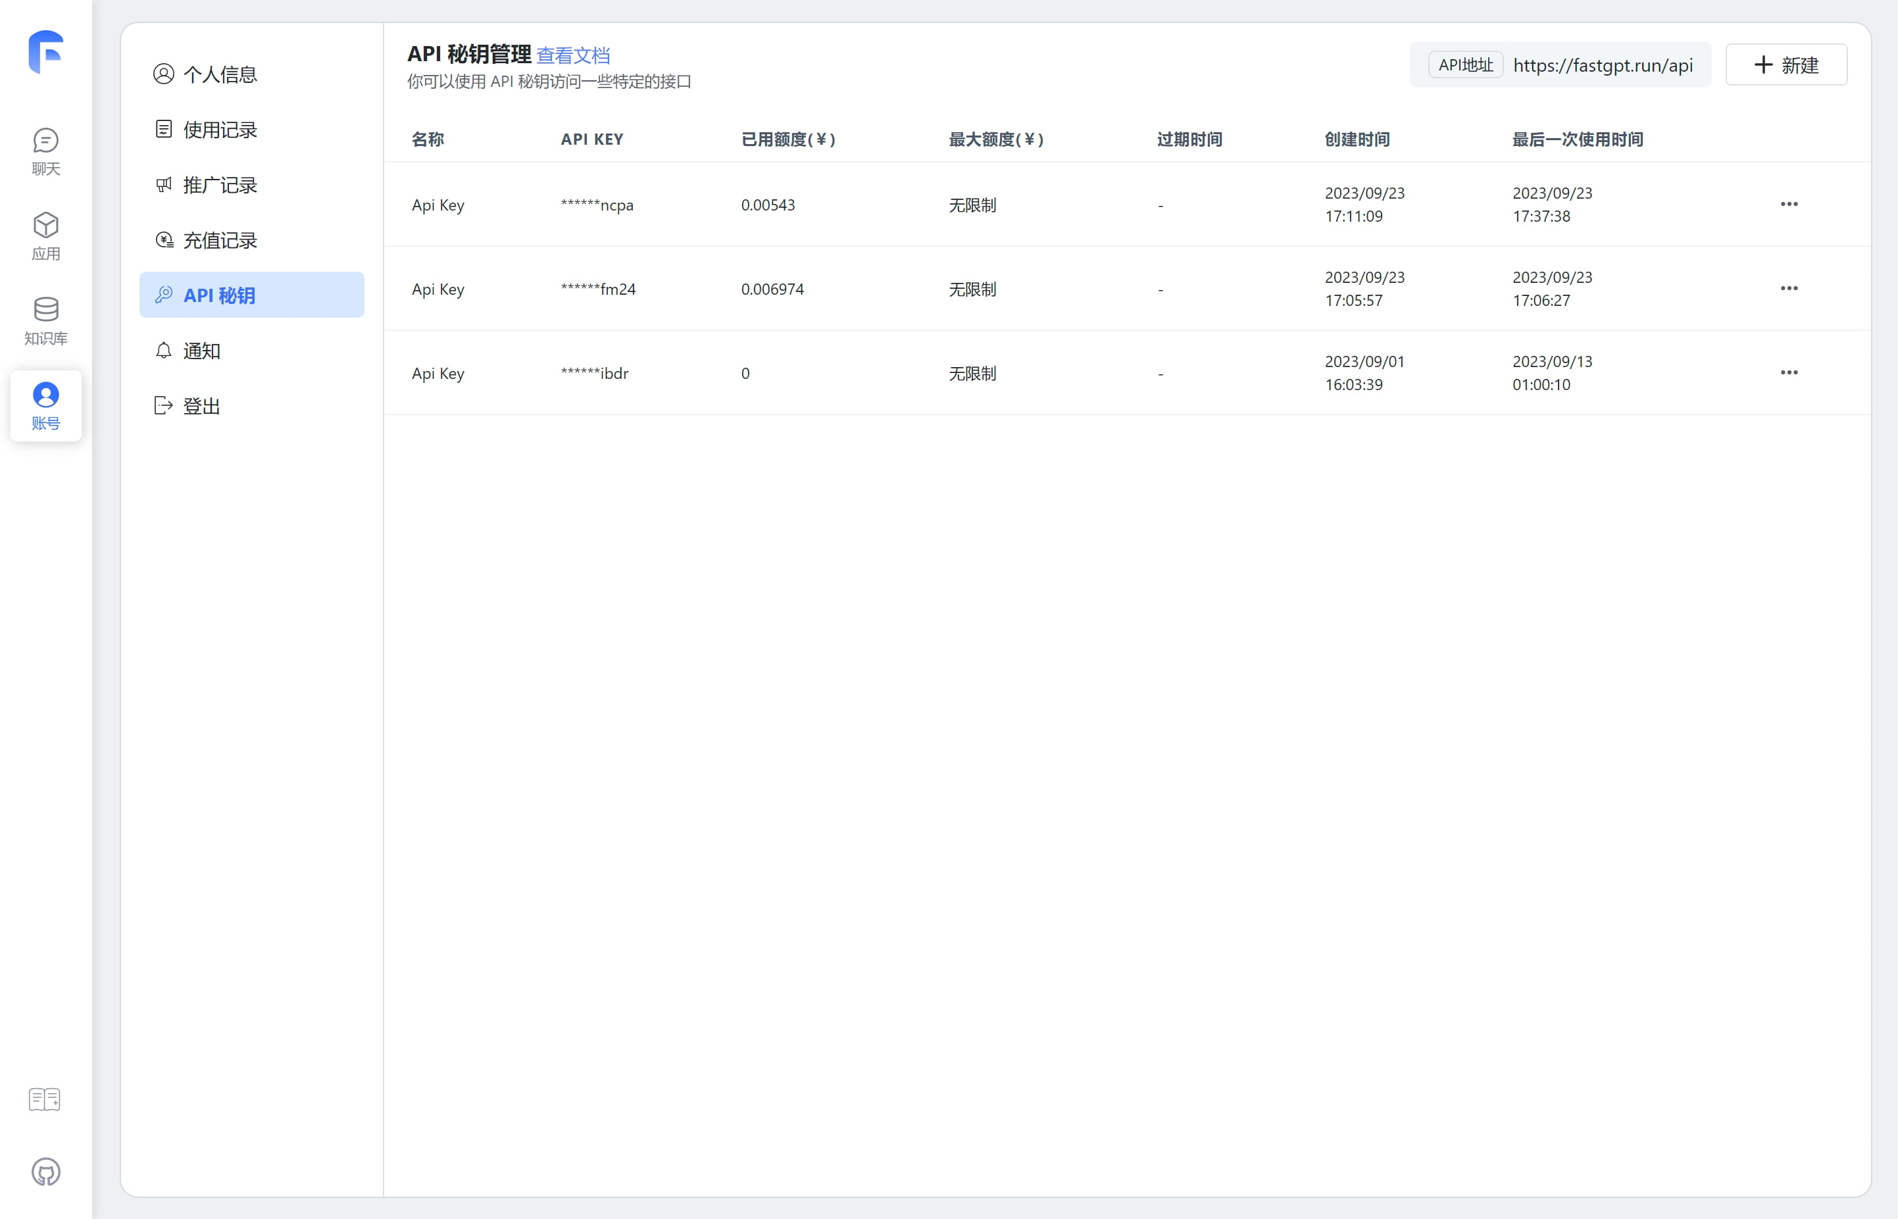The height and width of the screenshot is (1219, 1898).
Task: Click the 新建 create new key button
Action: (x=1786, y=64)
